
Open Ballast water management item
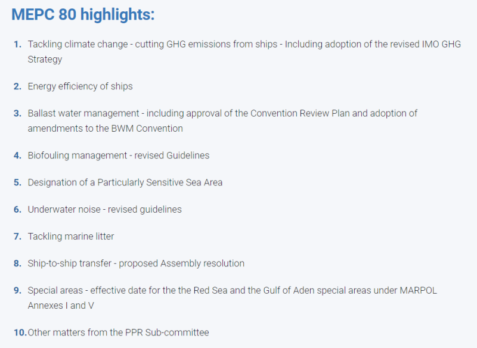222,120
